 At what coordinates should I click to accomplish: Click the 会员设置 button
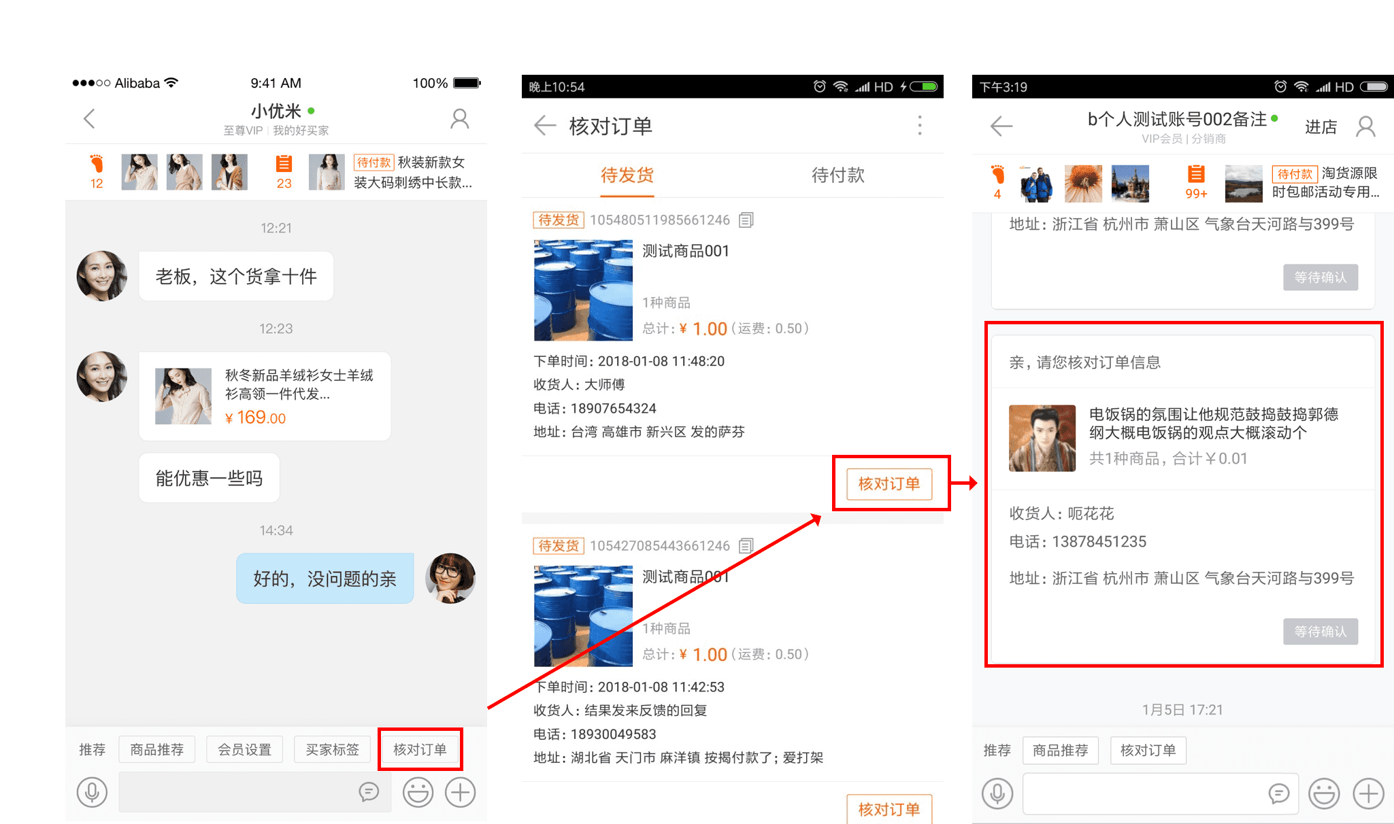244,750
